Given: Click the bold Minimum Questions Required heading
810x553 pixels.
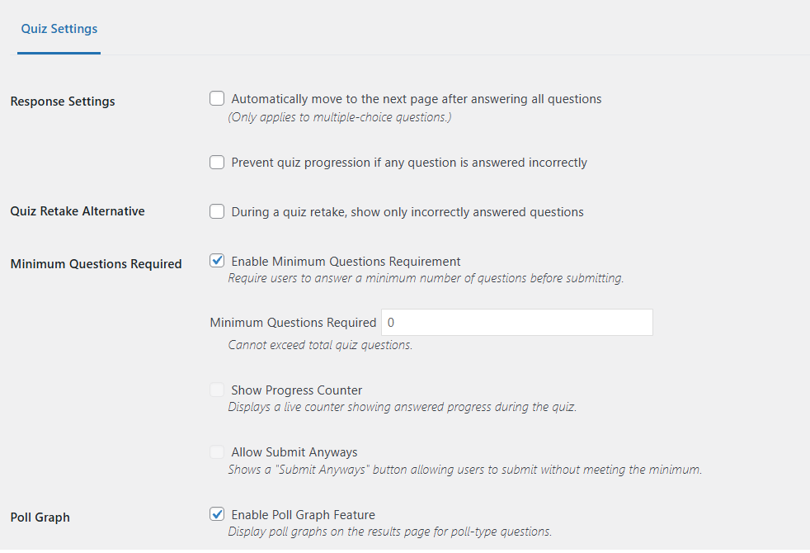Looking at the screenshot, I should click(x=96, y=264).
